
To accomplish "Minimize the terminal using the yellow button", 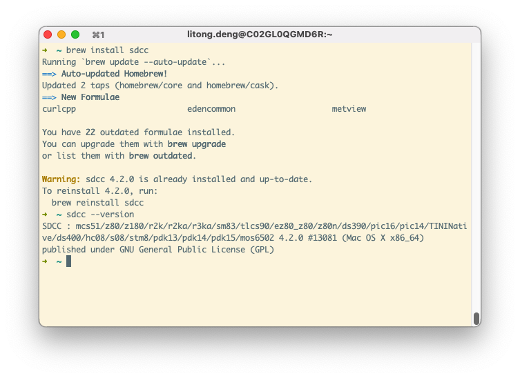I will [x=61, y=34].
